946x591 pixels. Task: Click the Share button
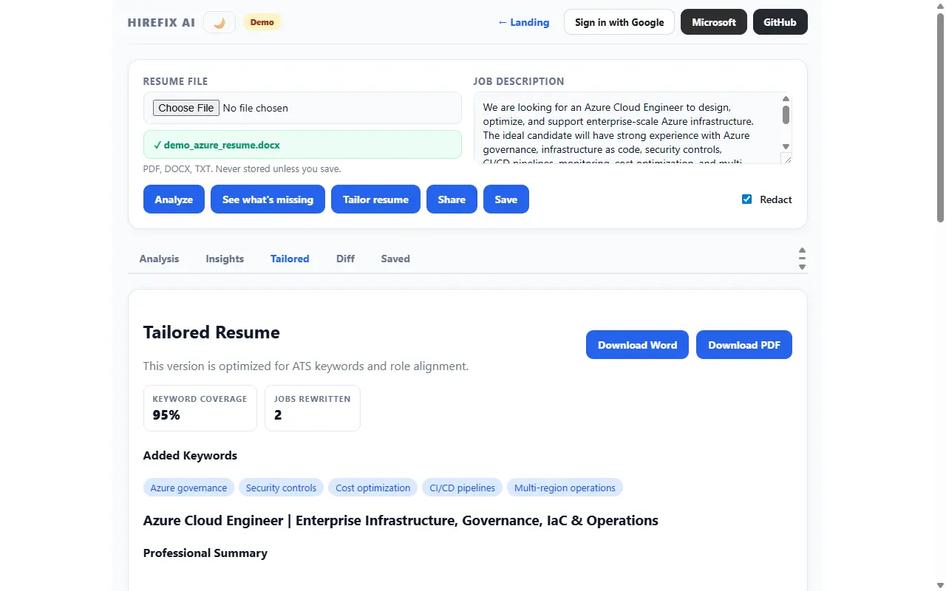pos(452,199)
